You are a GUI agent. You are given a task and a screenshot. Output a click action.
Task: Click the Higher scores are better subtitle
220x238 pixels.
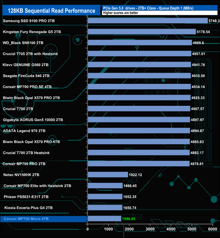tap(120, 13)
